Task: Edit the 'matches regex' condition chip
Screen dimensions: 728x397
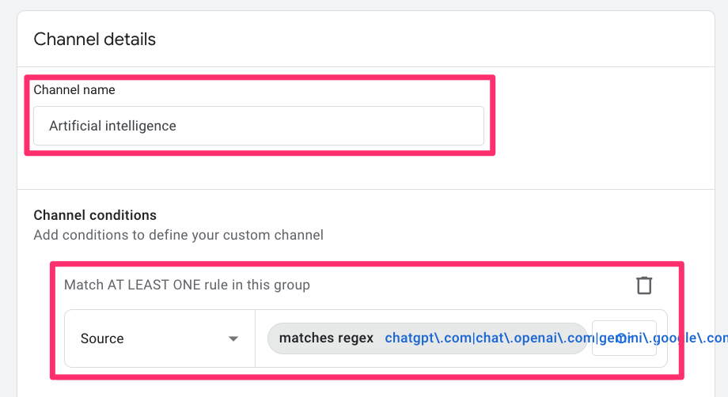Action: (x=427, y=338)
